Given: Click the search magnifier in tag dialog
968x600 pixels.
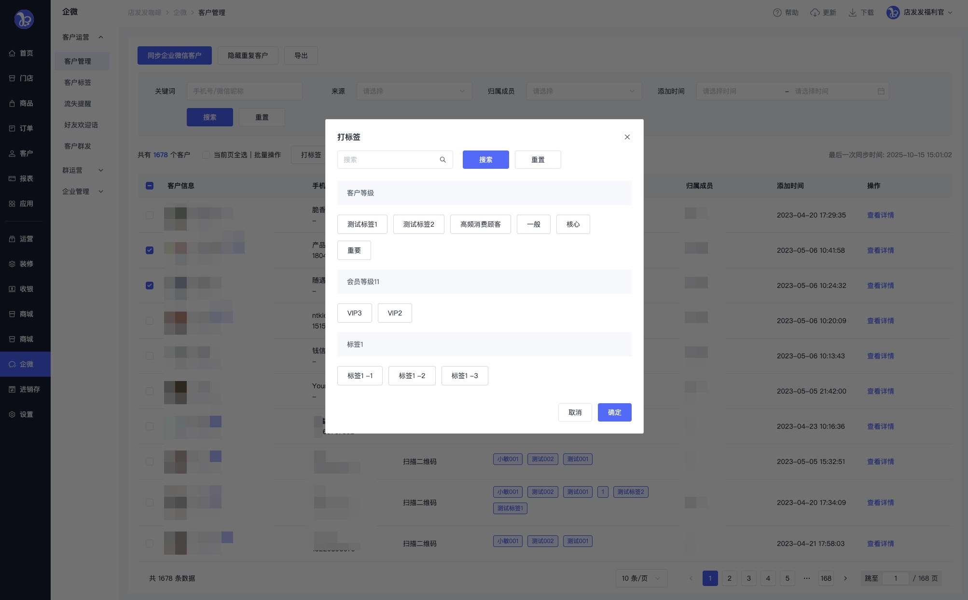Looking at the screenshot, I should coord(443,160).
